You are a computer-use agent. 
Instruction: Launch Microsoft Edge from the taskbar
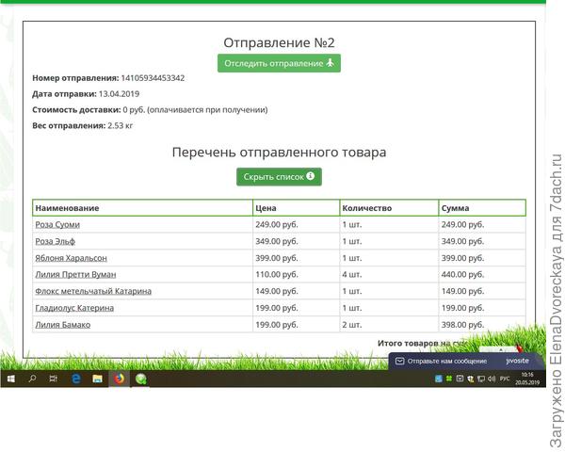coord(75,379)
